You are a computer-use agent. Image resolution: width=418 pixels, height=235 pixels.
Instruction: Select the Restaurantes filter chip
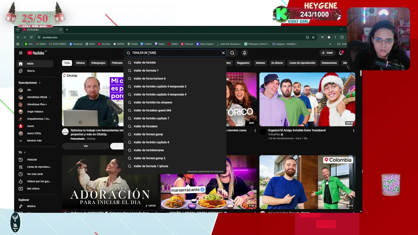329,63
